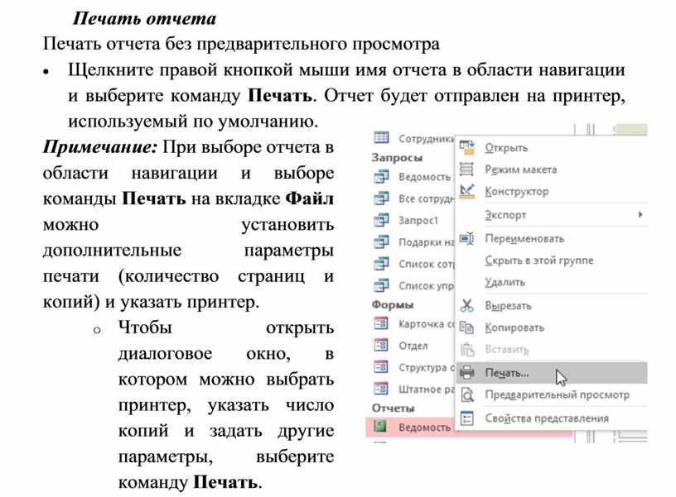This screenshot has width=676, height=497.
Task: Click the Копировать copy icon
Action: [466, 327]
